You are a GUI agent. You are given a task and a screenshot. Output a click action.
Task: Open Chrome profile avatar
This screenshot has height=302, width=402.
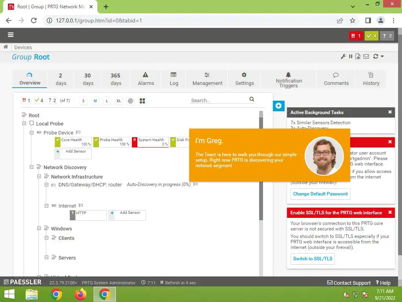coord(381,20)
